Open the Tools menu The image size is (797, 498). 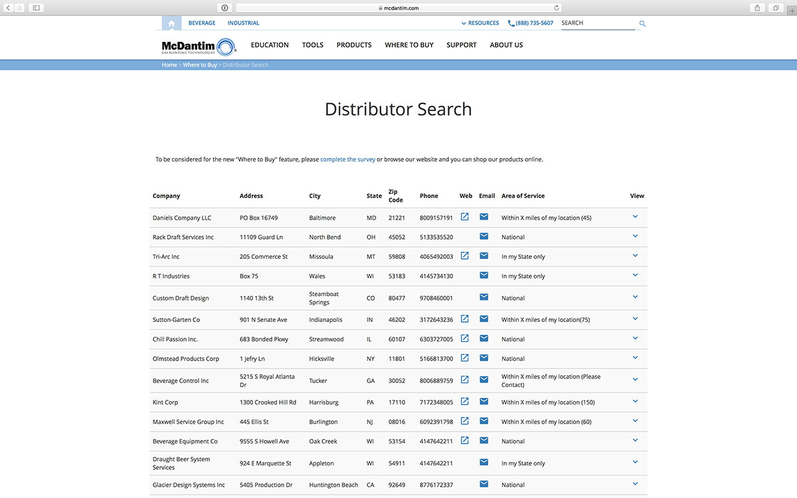point(313,45)
